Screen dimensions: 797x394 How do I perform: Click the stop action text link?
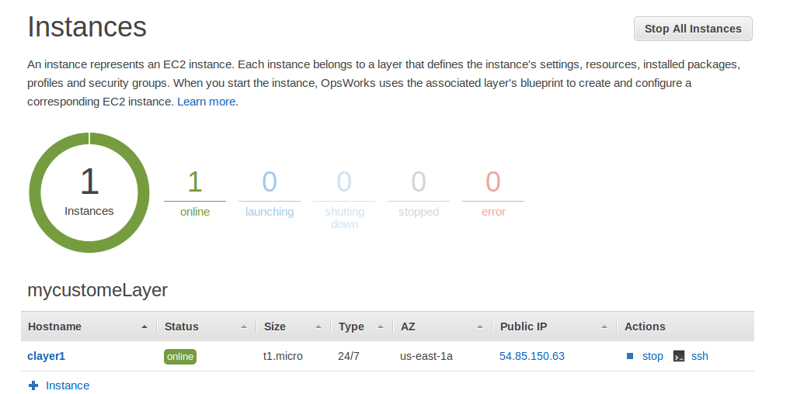coord(653,357)
